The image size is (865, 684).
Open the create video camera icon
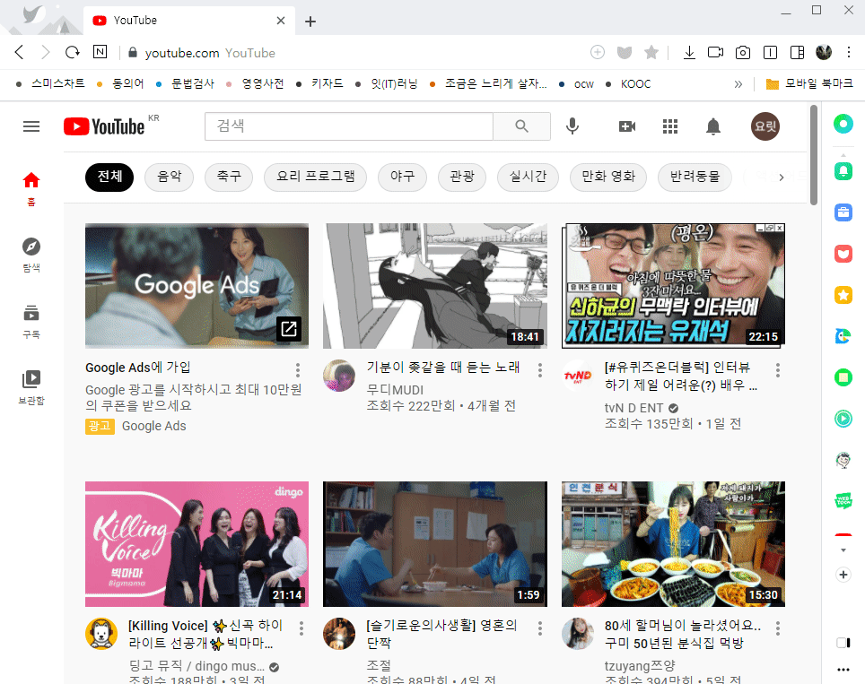click(x=627, y=126)
